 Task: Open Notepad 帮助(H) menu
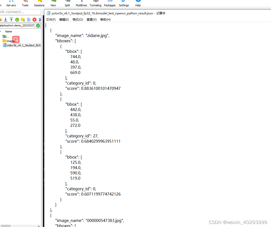(x=106, y=20)
